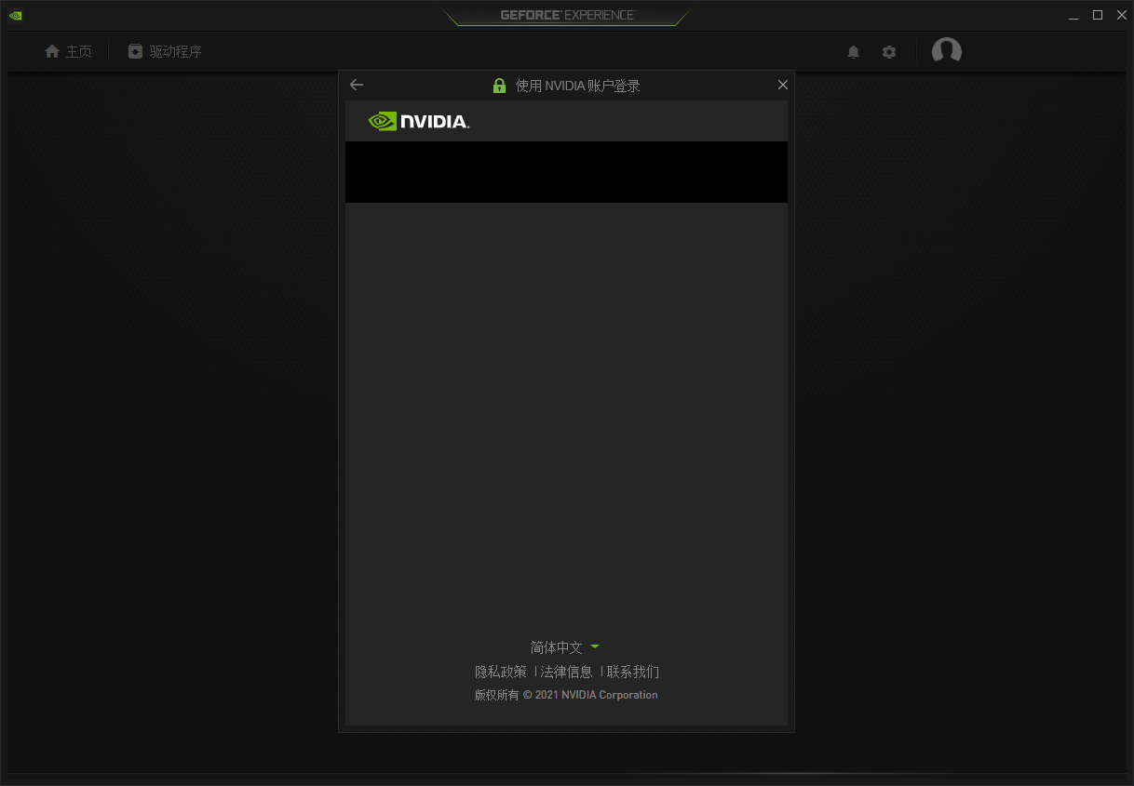Open the 主页 home tab
The width and height of the screenshot is (1134, 786).
(68, 52)
